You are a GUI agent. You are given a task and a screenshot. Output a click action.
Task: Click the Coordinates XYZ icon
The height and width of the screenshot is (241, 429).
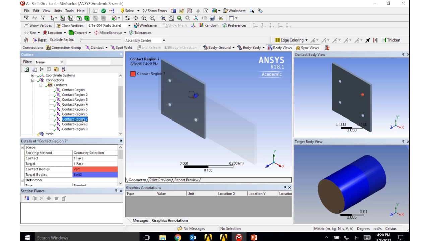point(43,18)
